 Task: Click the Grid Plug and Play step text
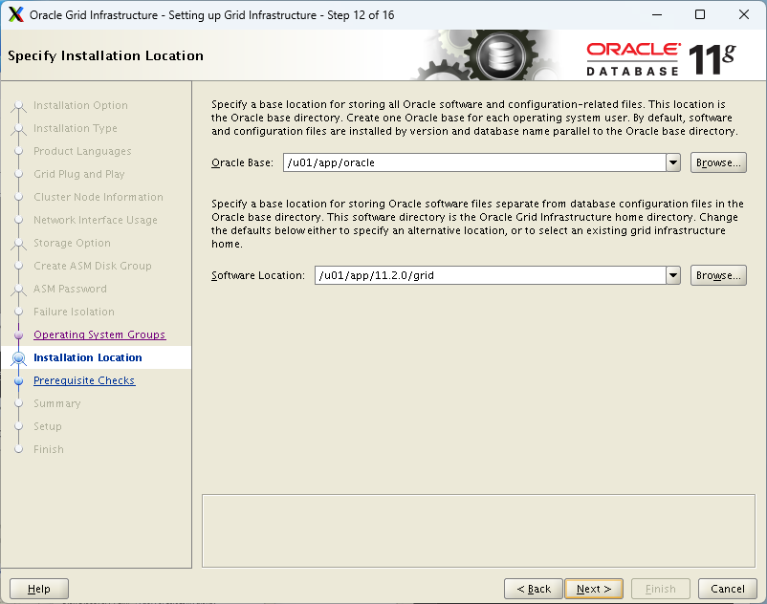pos(78,175)
